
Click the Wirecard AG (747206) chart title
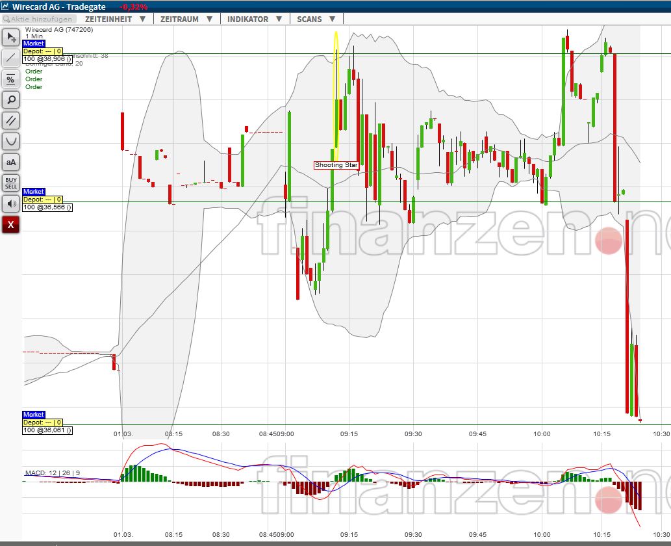coord(59,29)
